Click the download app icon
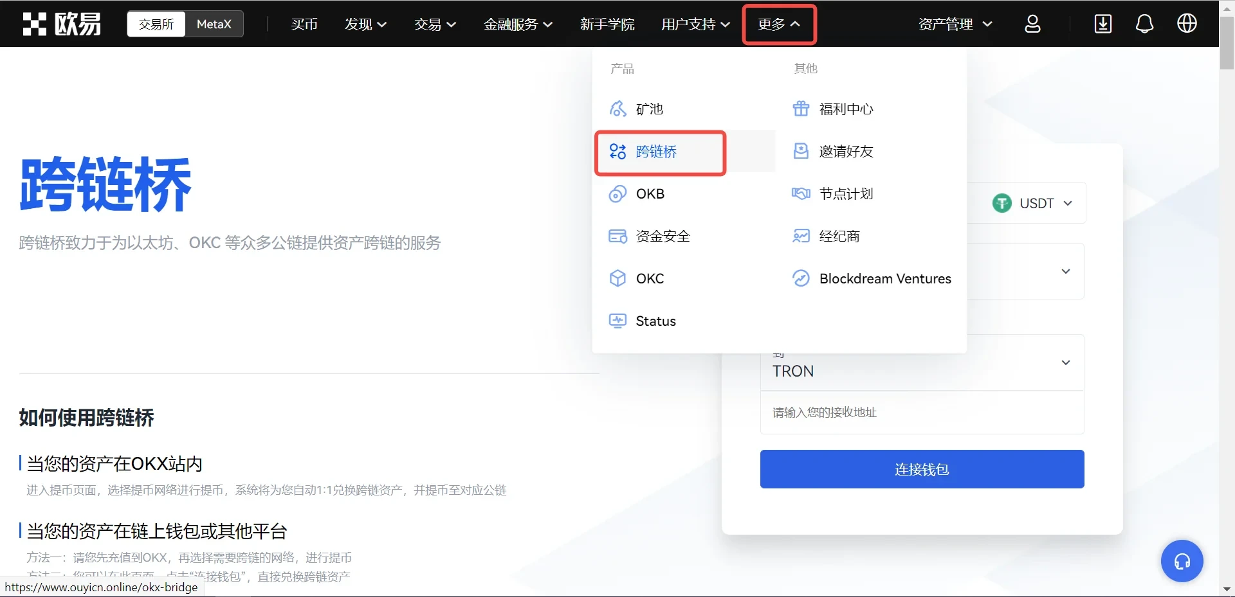Image resolution: width=1235 pixels, height=597 pixels. (1103, 24)
